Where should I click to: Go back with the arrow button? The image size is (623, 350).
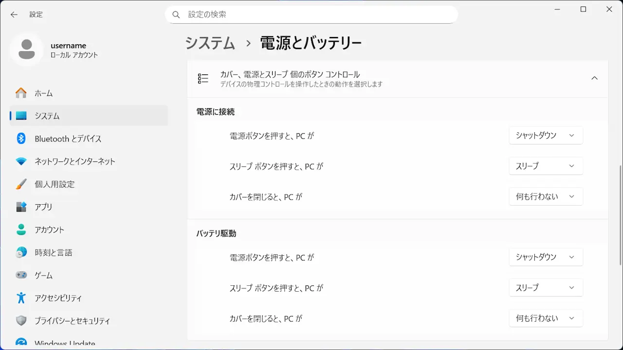(14, 15)
